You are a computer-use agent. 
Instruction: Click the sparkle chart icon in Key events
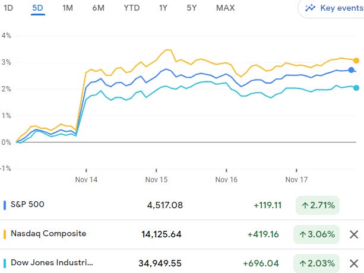[x=310, y=8]
